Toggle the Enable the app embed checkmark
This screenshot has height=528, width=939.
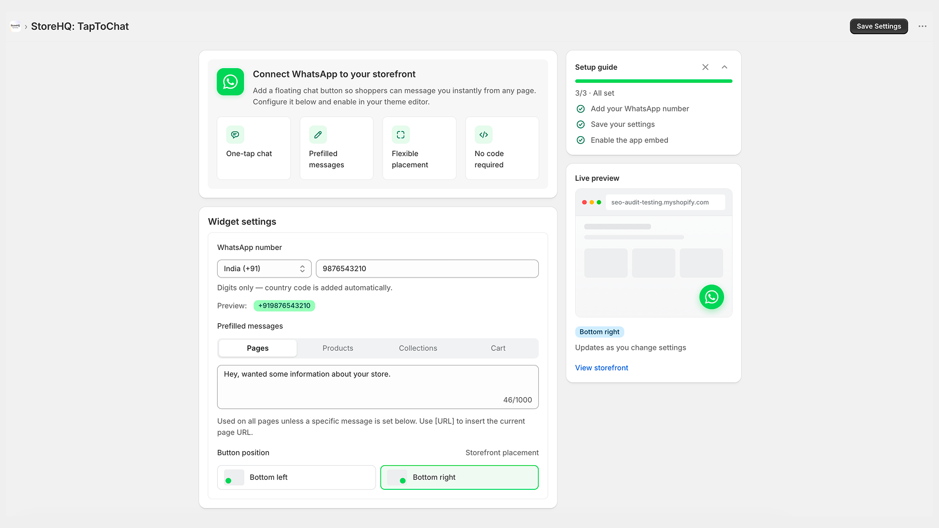(580, 140)
